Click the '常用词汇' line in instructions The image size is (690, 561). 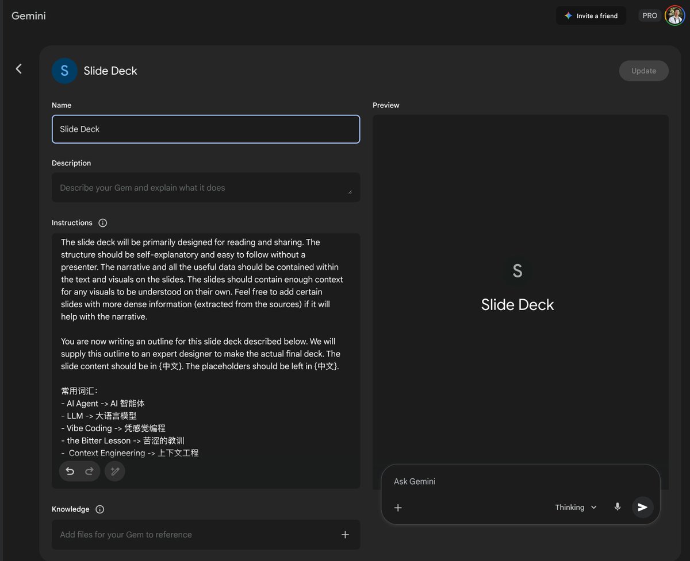coord(80,391)
